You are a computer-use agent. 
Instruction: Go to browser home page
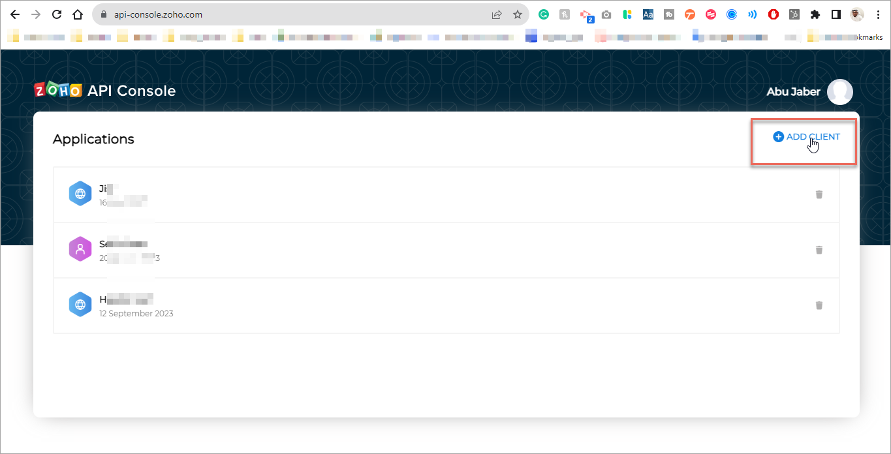tap(78, 14)
